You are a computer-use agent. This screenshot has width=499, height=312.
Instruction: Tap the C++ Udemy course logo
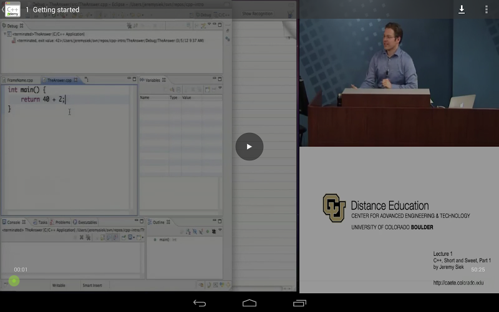click(x=12, y=9)
